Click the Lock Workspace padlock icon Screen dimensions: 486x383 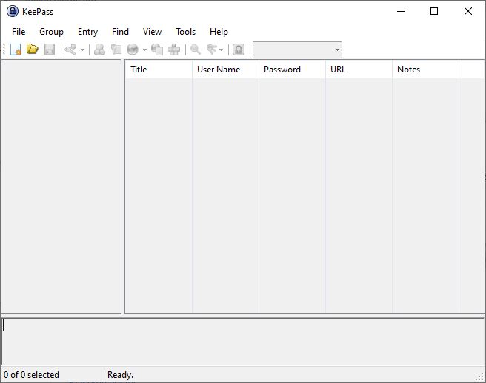point(239,50)
